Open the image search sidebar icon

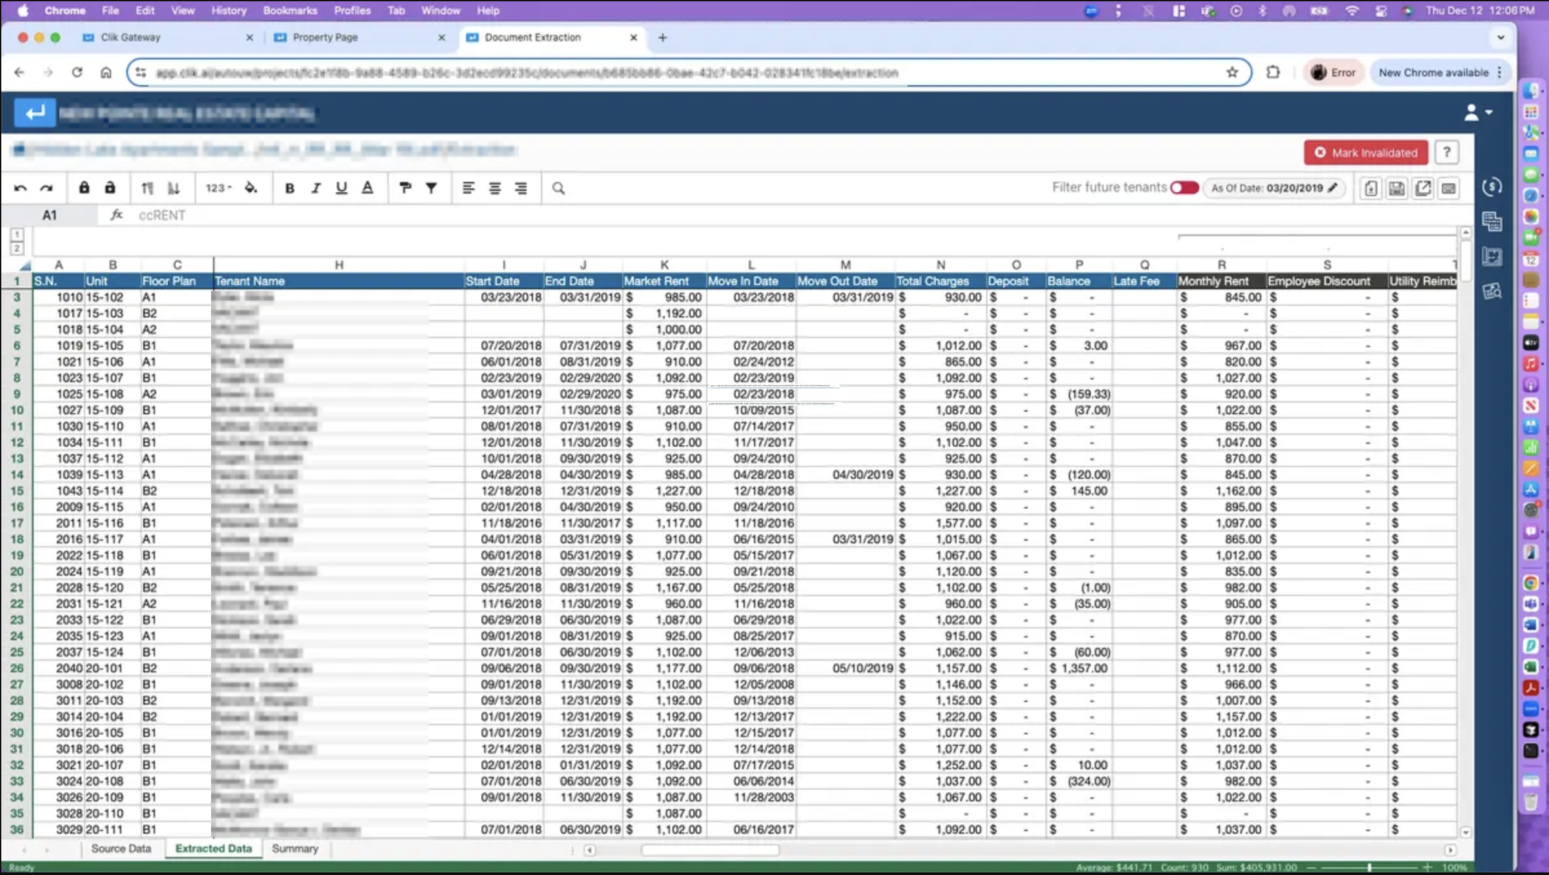[x=1492, y=291]
